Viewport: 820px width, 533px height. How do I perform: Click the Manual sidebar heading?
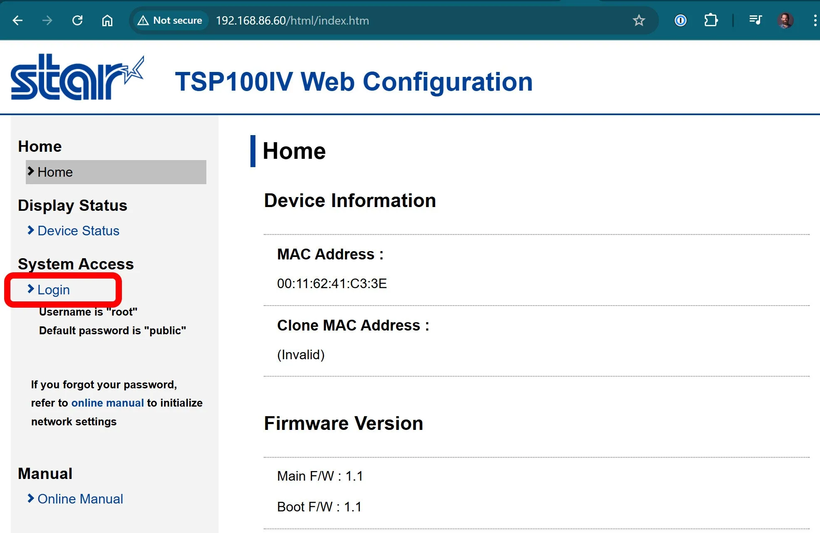pyautogui.click(x=45, y=474)
